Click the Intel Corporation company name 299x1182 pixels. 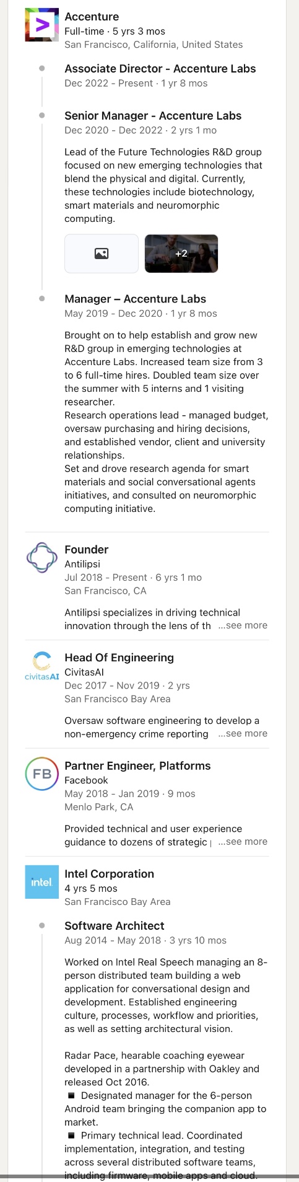click(110, 874)
